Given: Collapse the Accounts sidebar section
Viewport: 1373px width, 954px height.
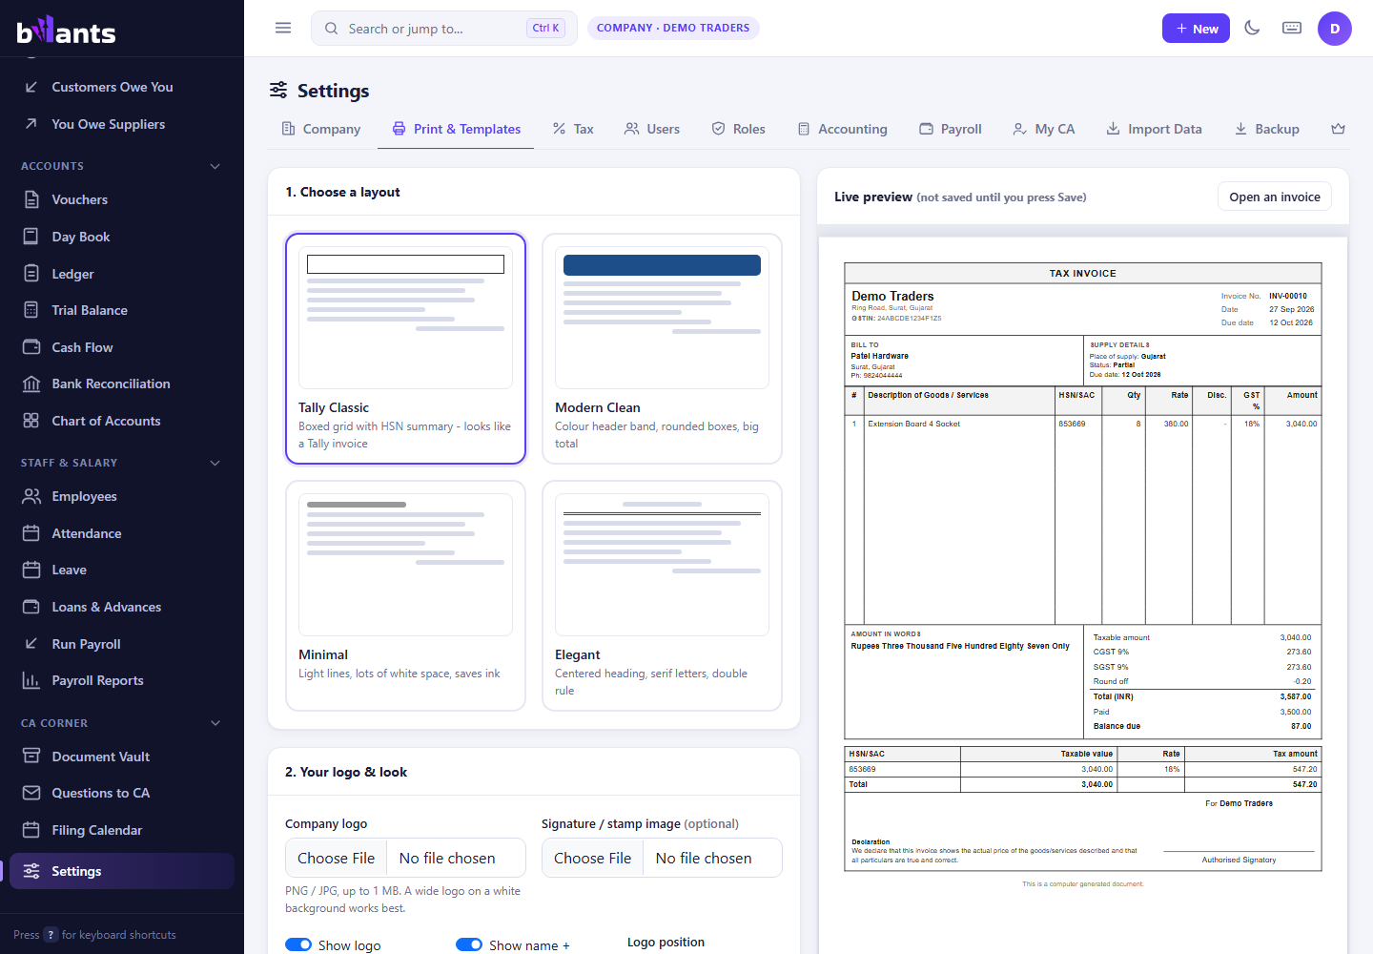Looking at the screenshot, I should [x=215, y=166].
